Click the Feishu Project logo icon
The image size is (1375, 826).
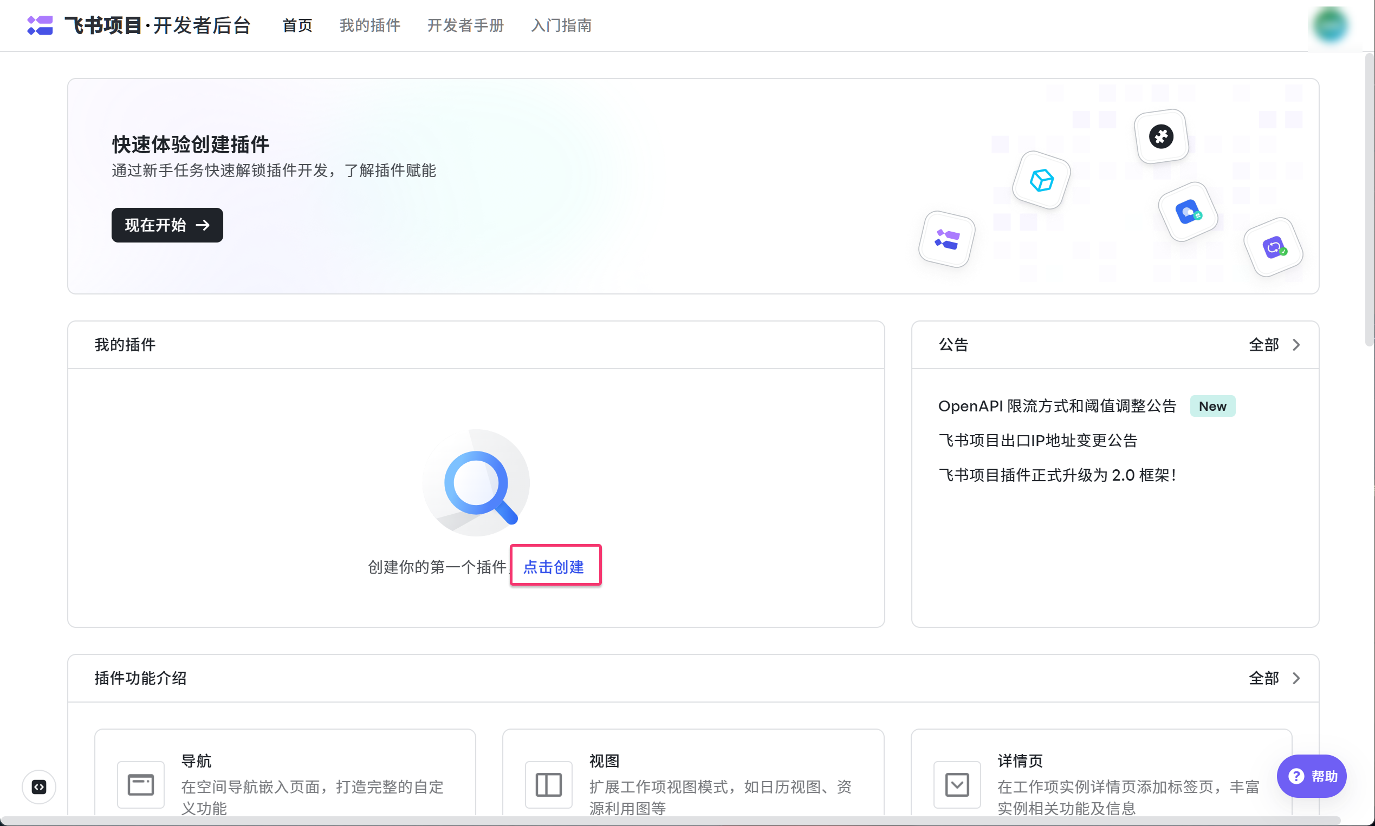(40, 25)
